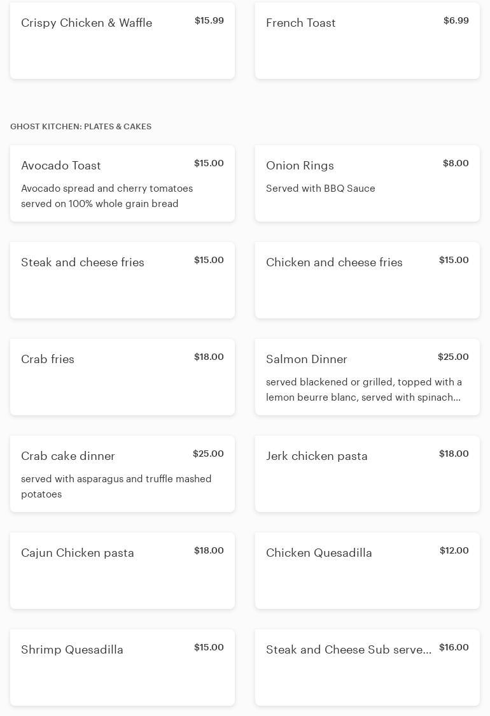490x716 pixels.
Task: Pick the Shrimp Quesadilla item
Action: (x=122, y=668)
